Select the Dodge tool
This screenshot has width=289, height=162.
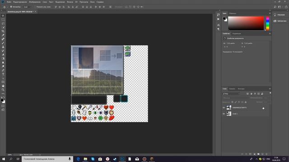pyautogui.click(x=3, y=66)
